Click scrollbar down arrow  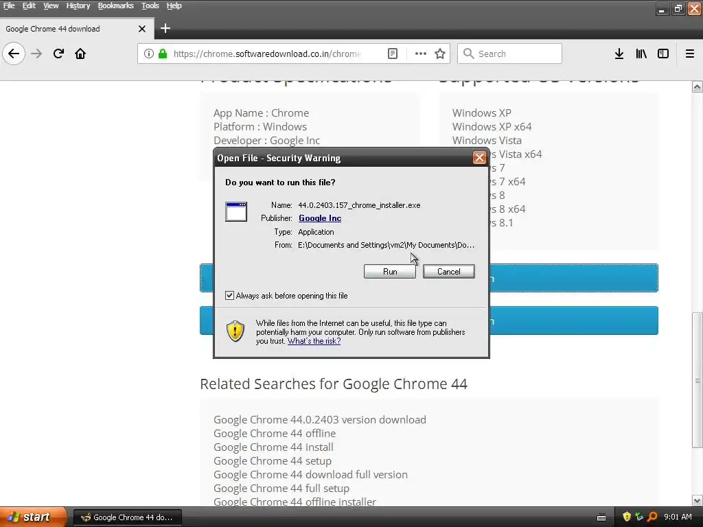(698, 500)
